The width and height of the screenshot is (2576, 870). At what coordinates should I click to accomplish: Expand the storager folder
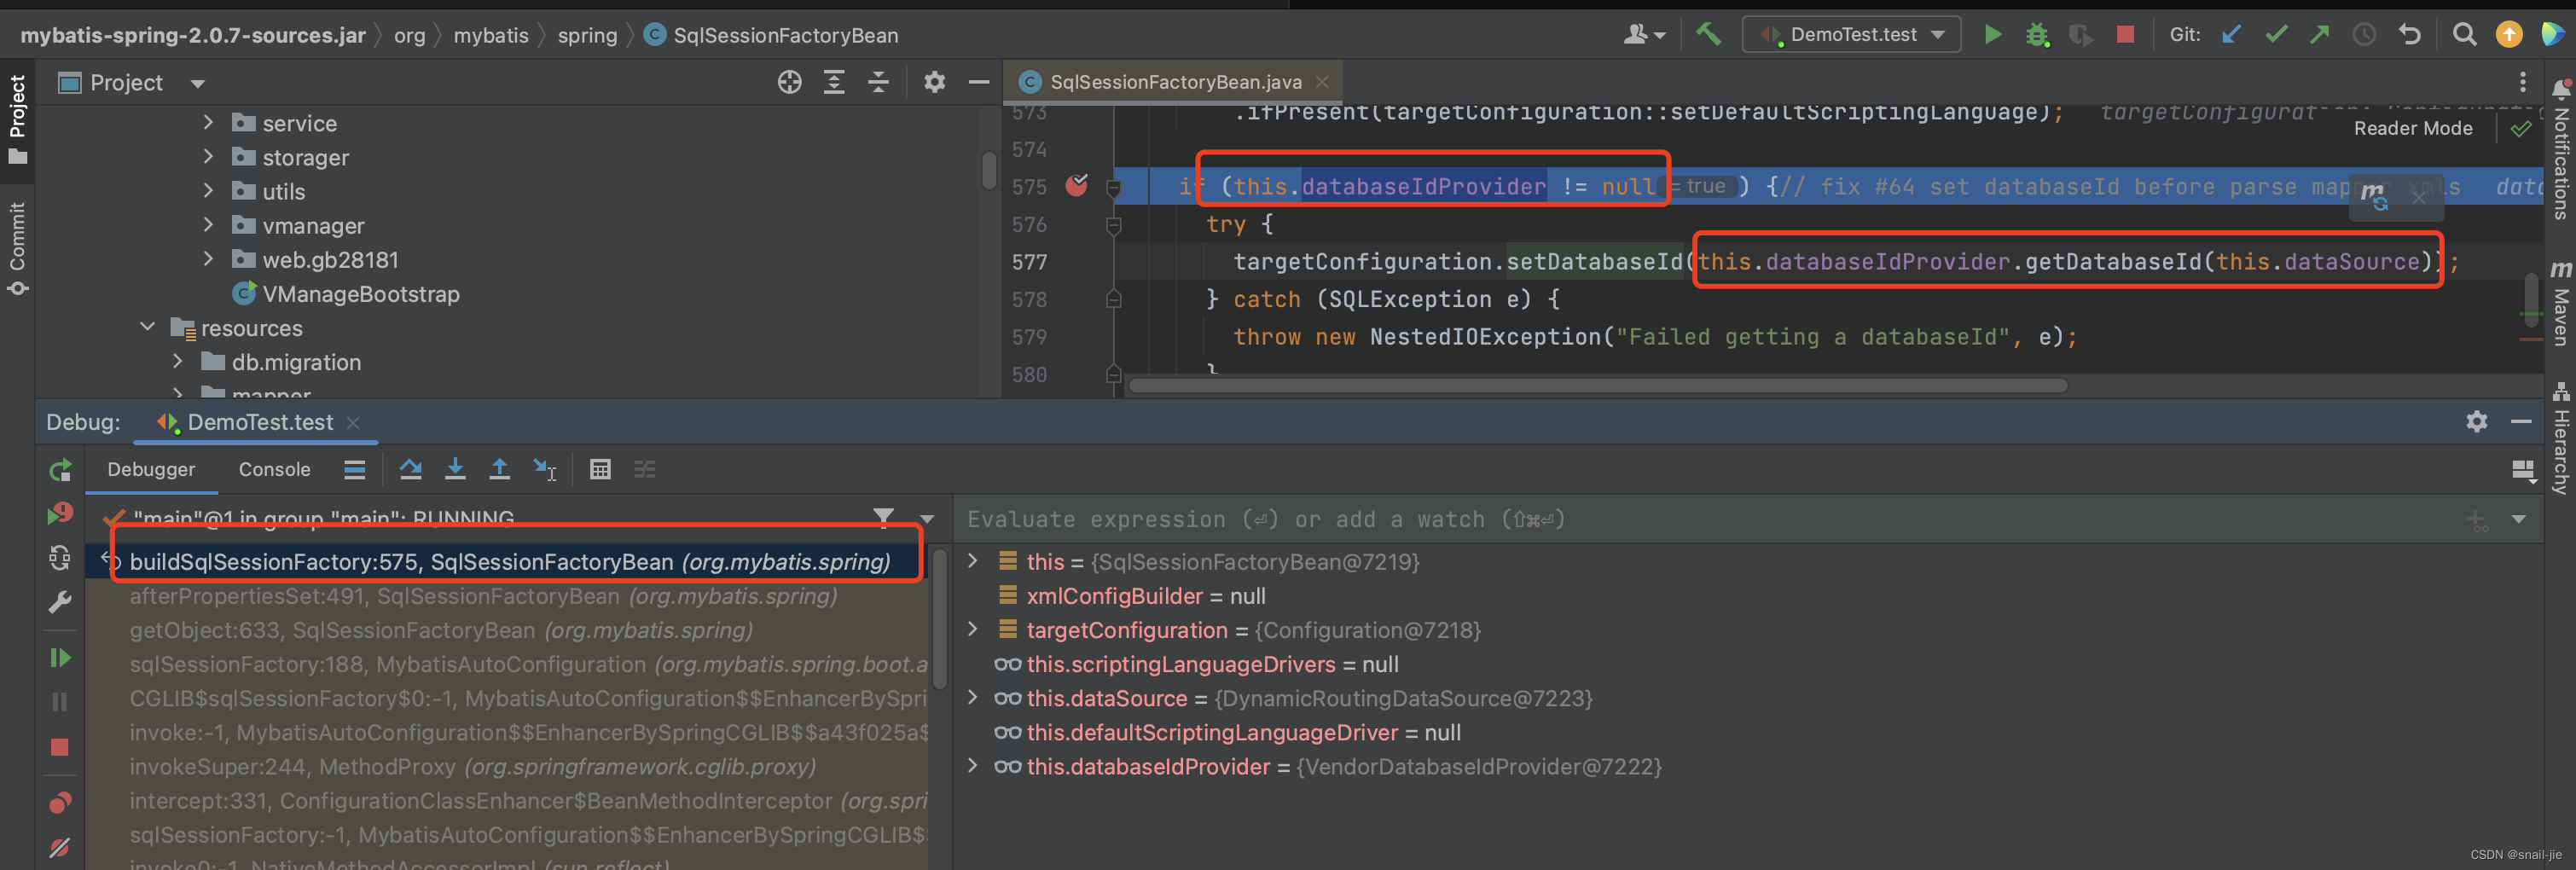[x=208, y=156]
